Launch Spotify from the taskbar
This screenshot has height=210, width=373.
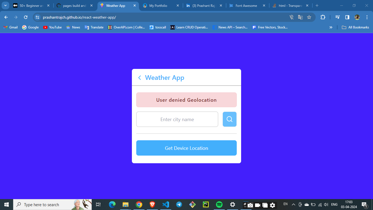pyautogui.click(x=219, y=205)
